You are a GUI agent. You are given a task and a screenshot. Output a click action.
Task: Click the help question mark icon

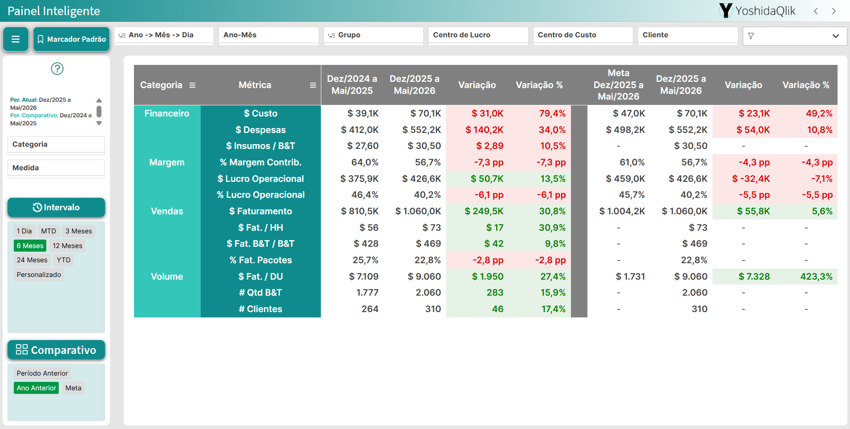[57, 68]
